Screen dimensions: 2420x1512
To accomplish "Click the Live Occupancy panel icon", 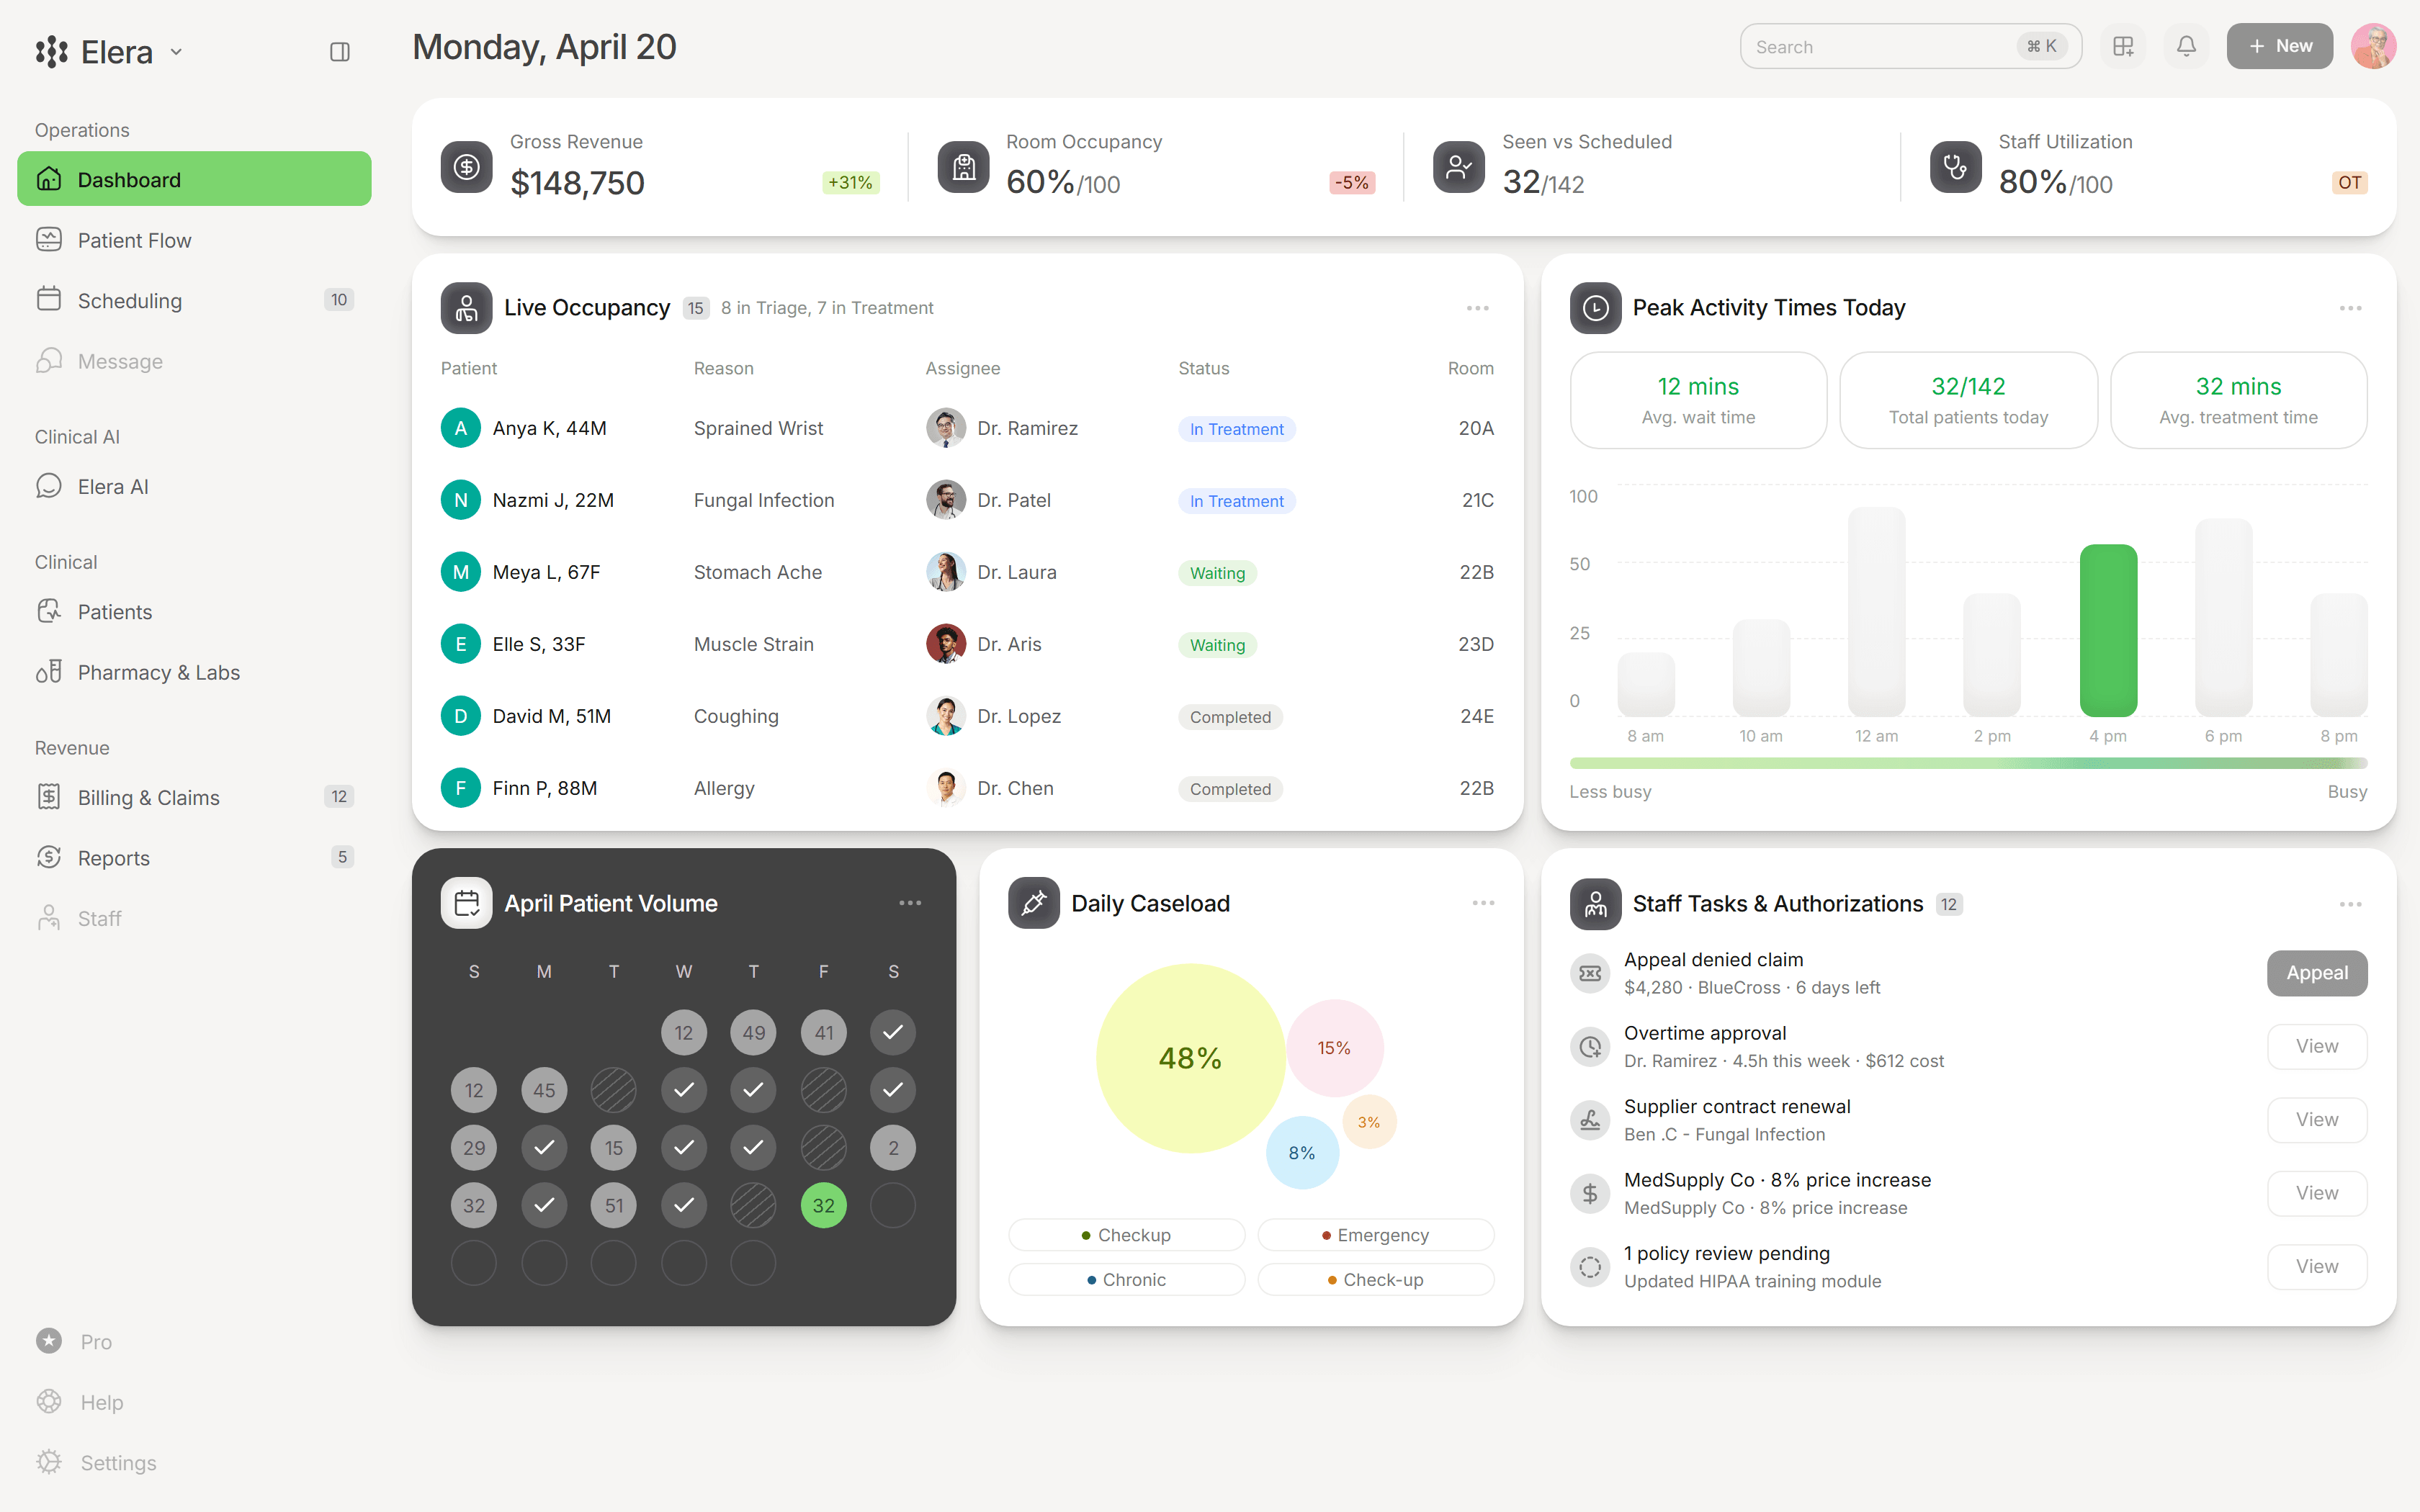I will pyautogui.click(x=466, y=308).
